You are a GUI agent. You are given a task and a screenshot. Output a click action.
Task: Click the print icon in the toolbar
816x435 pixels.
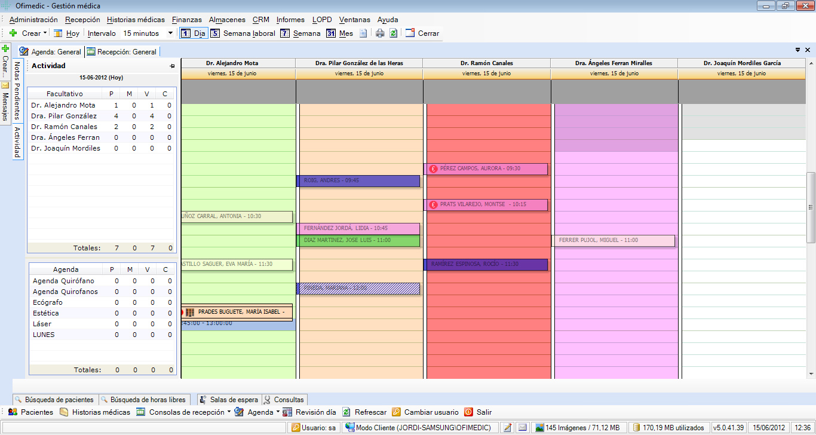coord(380,33)
